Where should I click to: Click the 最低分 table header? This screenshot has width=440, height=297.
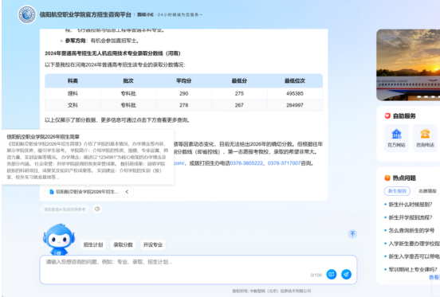239,81
